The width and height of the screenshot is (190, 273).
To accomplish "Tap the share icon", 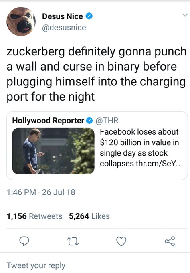I will click(170, 241).
